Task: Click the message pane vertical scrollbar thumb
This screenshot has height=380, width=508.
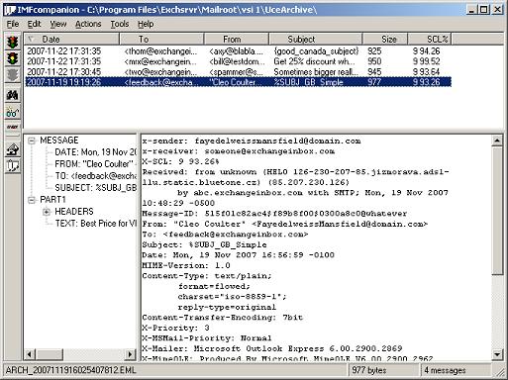Action: (x=497, y=211)
